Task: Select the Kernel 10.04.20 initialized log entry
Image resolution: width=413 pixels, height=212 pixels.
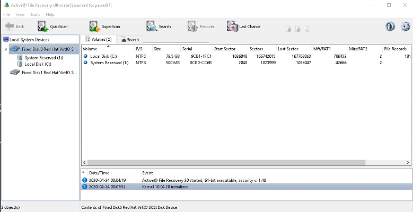Action: (166, 187)
